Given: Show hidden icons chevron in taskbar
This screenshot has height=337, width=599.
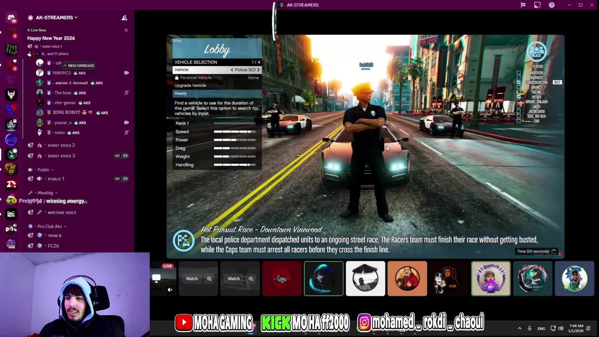Looking at the screenshot, I should pyautogui.click(x=519, y=329).
